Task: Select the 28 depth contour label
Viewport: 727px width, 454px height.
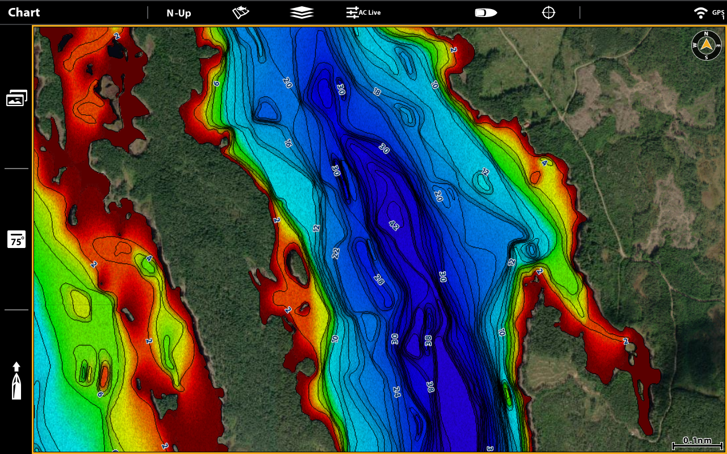Action: (379, 279)
